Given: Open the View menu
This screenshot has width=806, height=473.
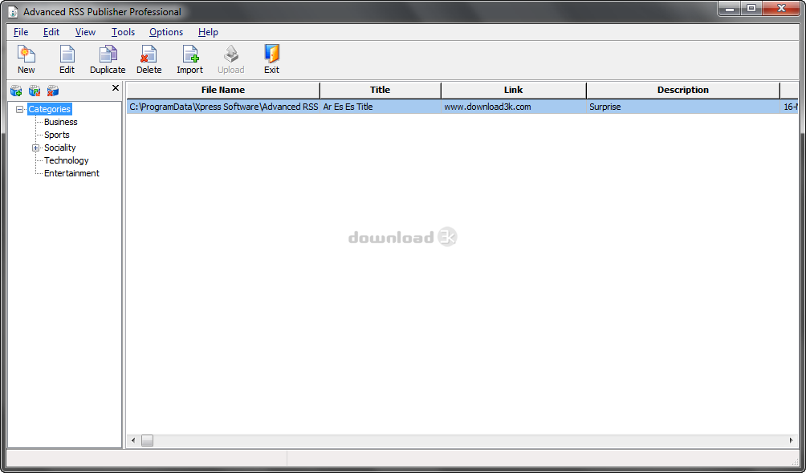Looking at the screenshot, I should point(85,32).
